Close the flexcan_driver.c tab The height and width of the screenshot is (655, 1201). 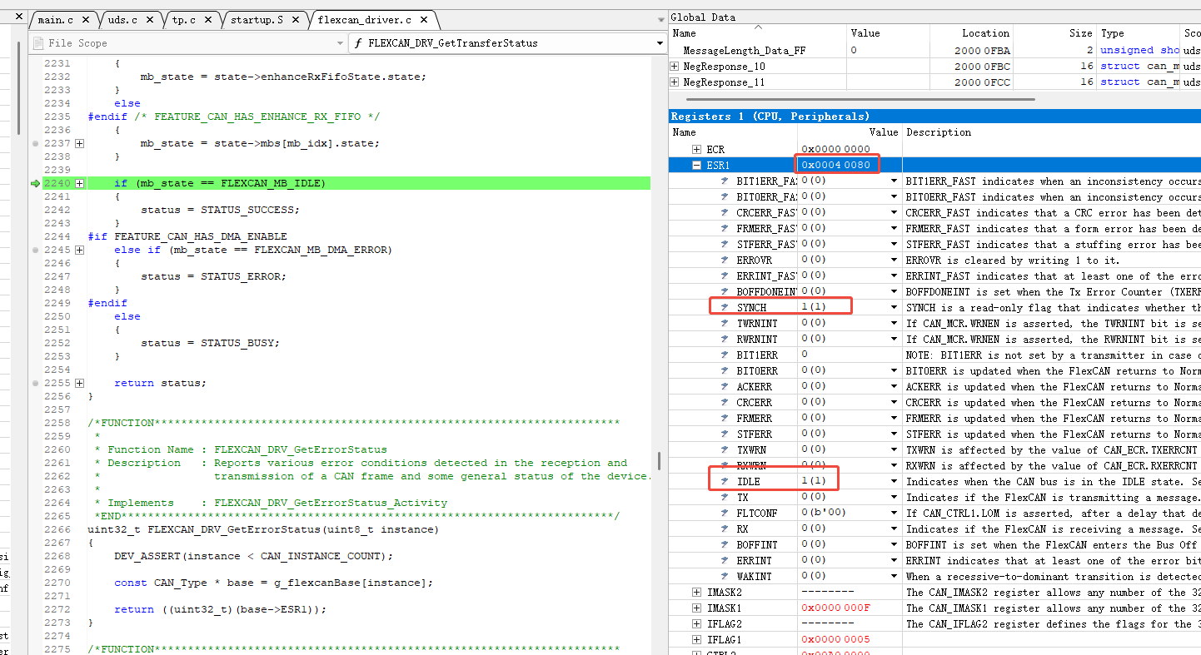(x=426, y=20)
